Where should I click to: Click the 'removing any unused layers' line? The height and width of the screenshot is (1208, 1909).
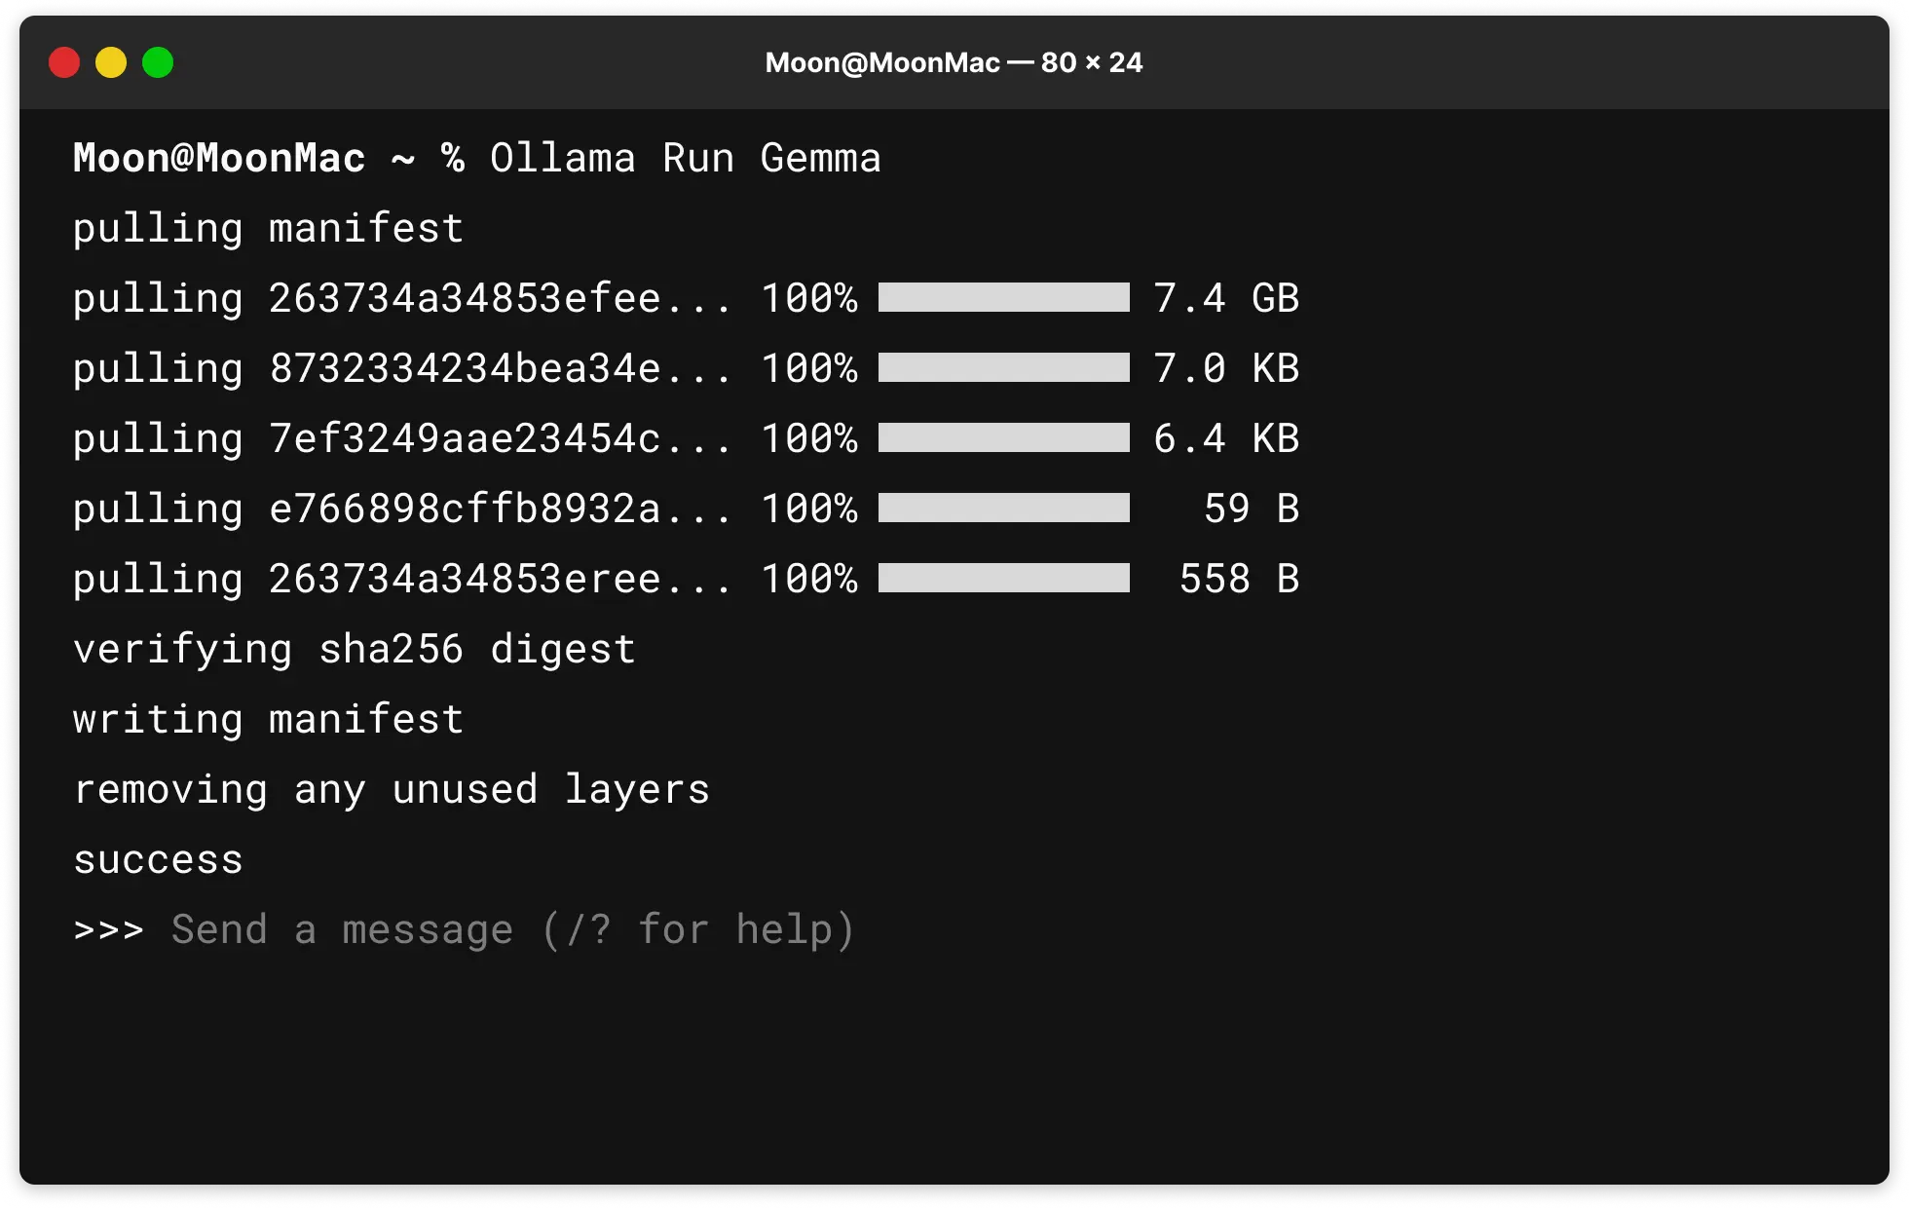point(391,788)
